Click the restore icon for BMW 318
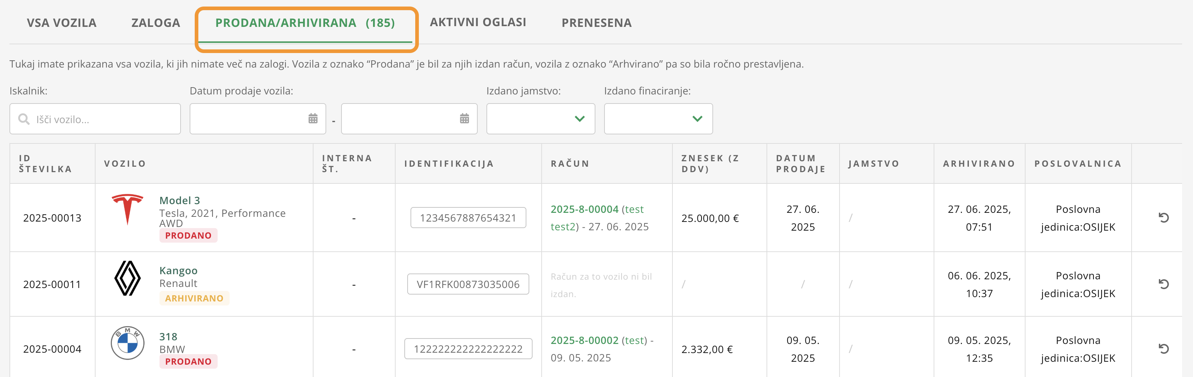This screenshot has width=1193, height=377. [1163, 349]
